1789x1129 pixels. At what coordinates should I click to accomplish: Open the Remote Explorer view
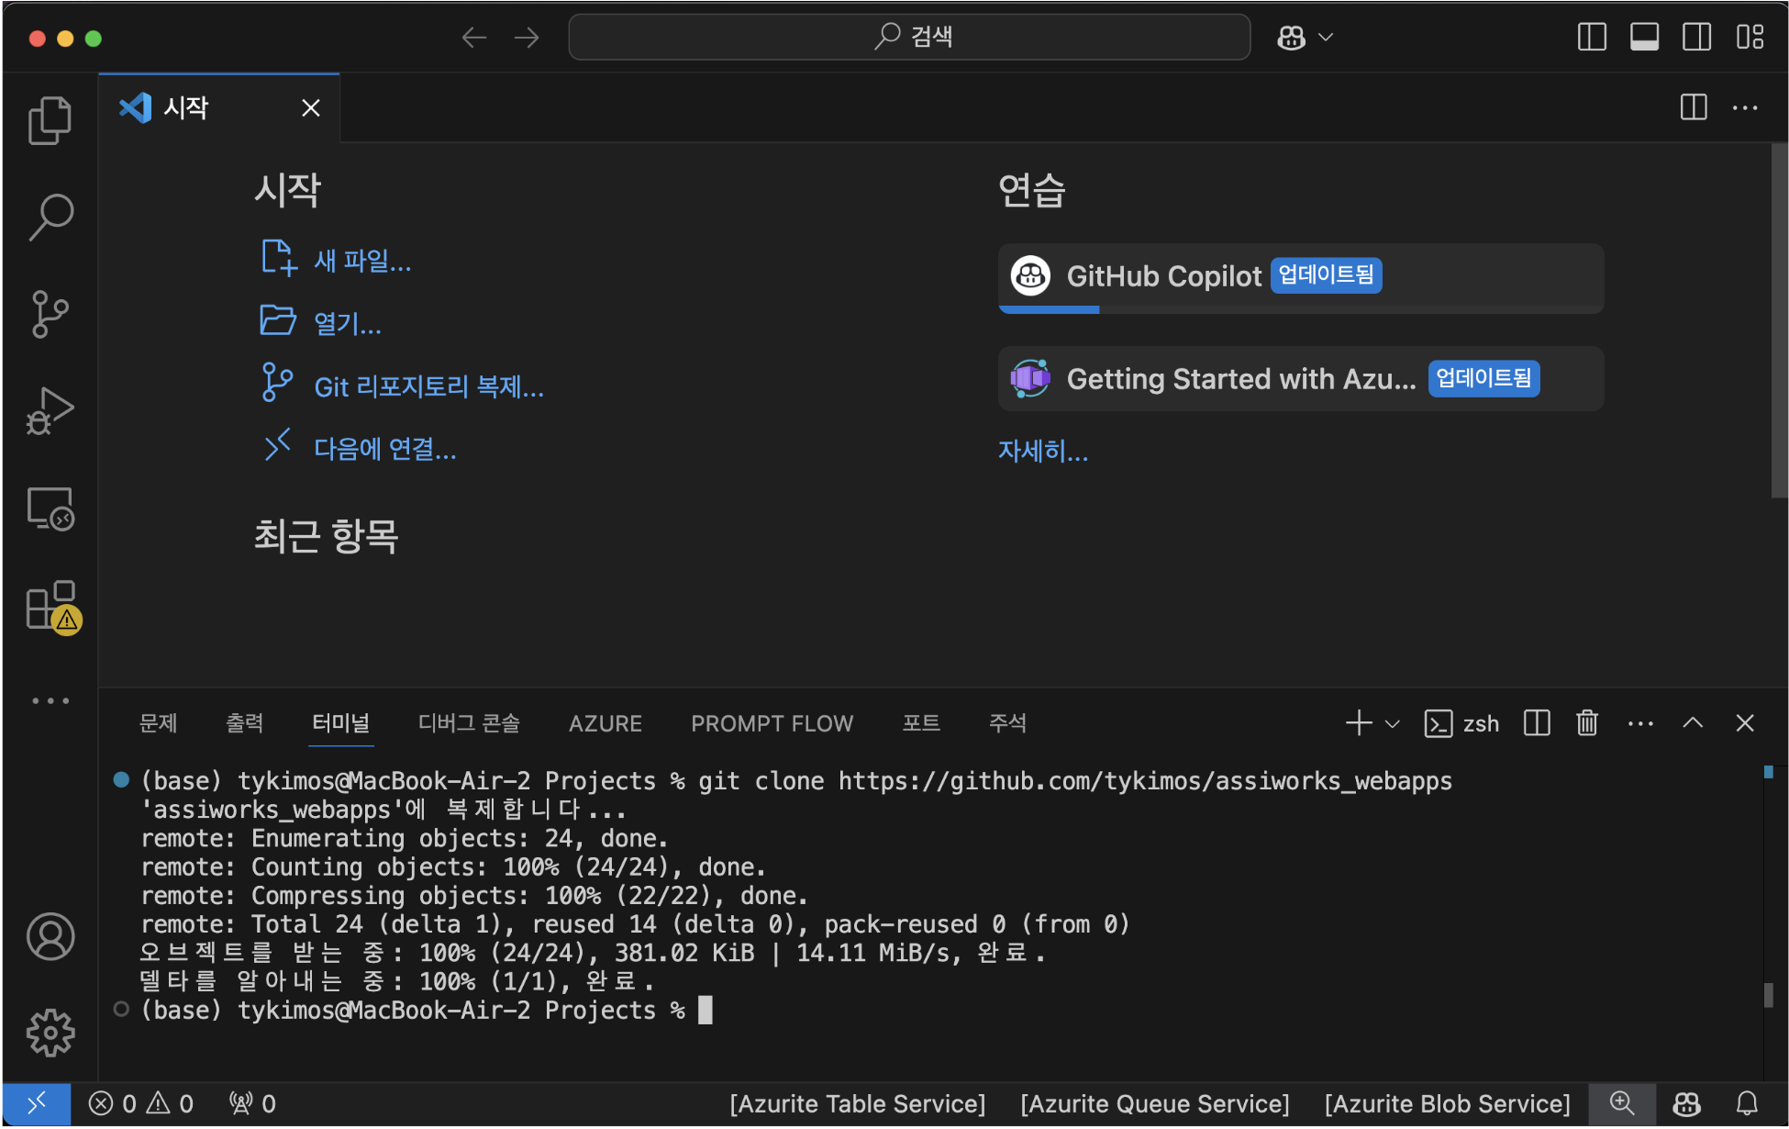[x=50, y=509]
